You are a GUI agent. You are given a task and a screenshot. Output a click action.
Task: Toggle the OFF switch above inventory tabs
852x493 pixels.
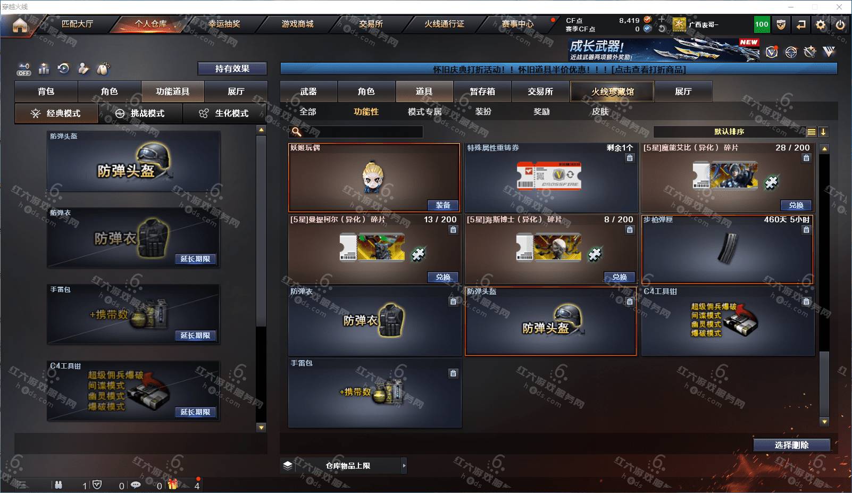click(24, 69)
